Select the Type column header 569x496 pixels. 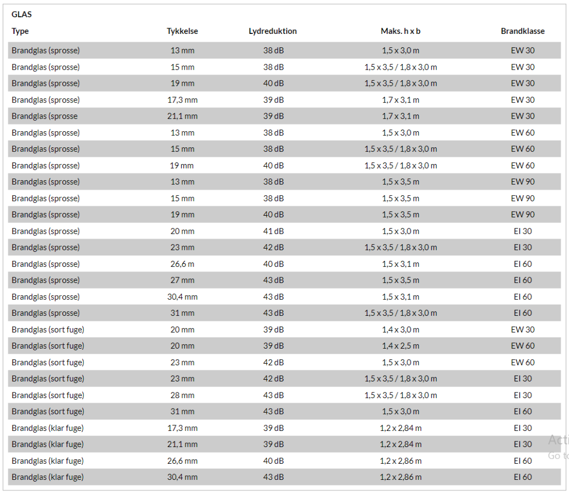coord(20,31)
